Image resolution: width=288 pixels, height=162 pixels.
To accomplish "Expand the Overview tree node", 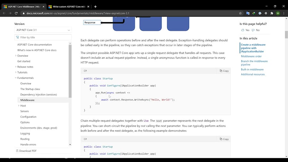I will click(x=16, y=56).
